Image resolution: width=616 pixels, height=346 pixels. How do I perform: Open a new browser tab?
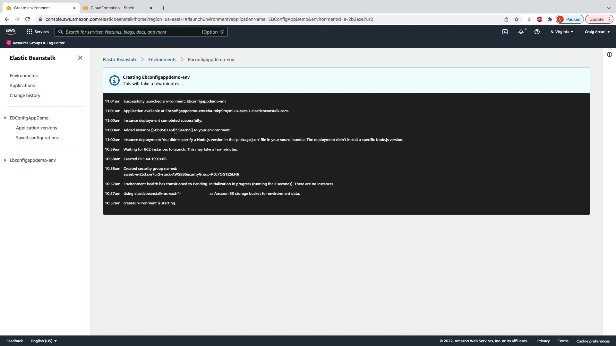click(x=163, y=8)
